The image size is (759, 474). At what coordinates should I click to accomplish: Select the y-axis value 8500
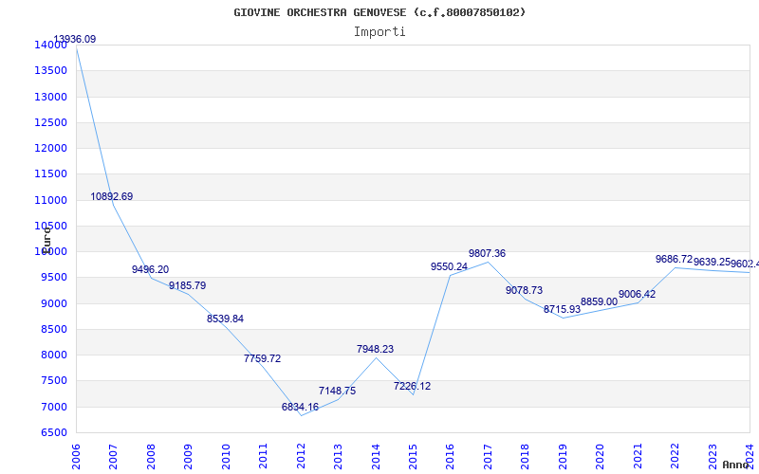click(x=54, y=329)
